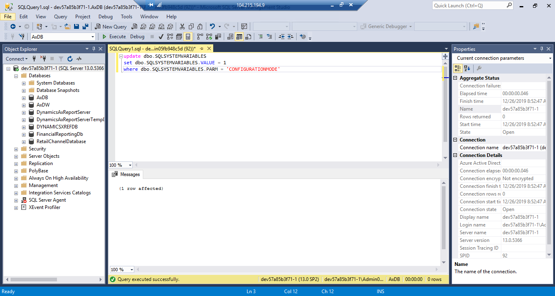The image size is (555, 296).
Task: Open a new DAX query
Action: [x=170, y=26]
